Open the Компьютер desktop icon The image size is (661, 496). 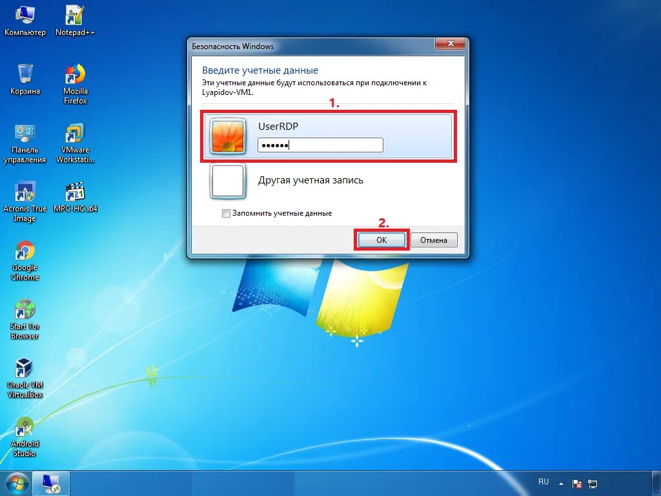[x=25, y=20]
